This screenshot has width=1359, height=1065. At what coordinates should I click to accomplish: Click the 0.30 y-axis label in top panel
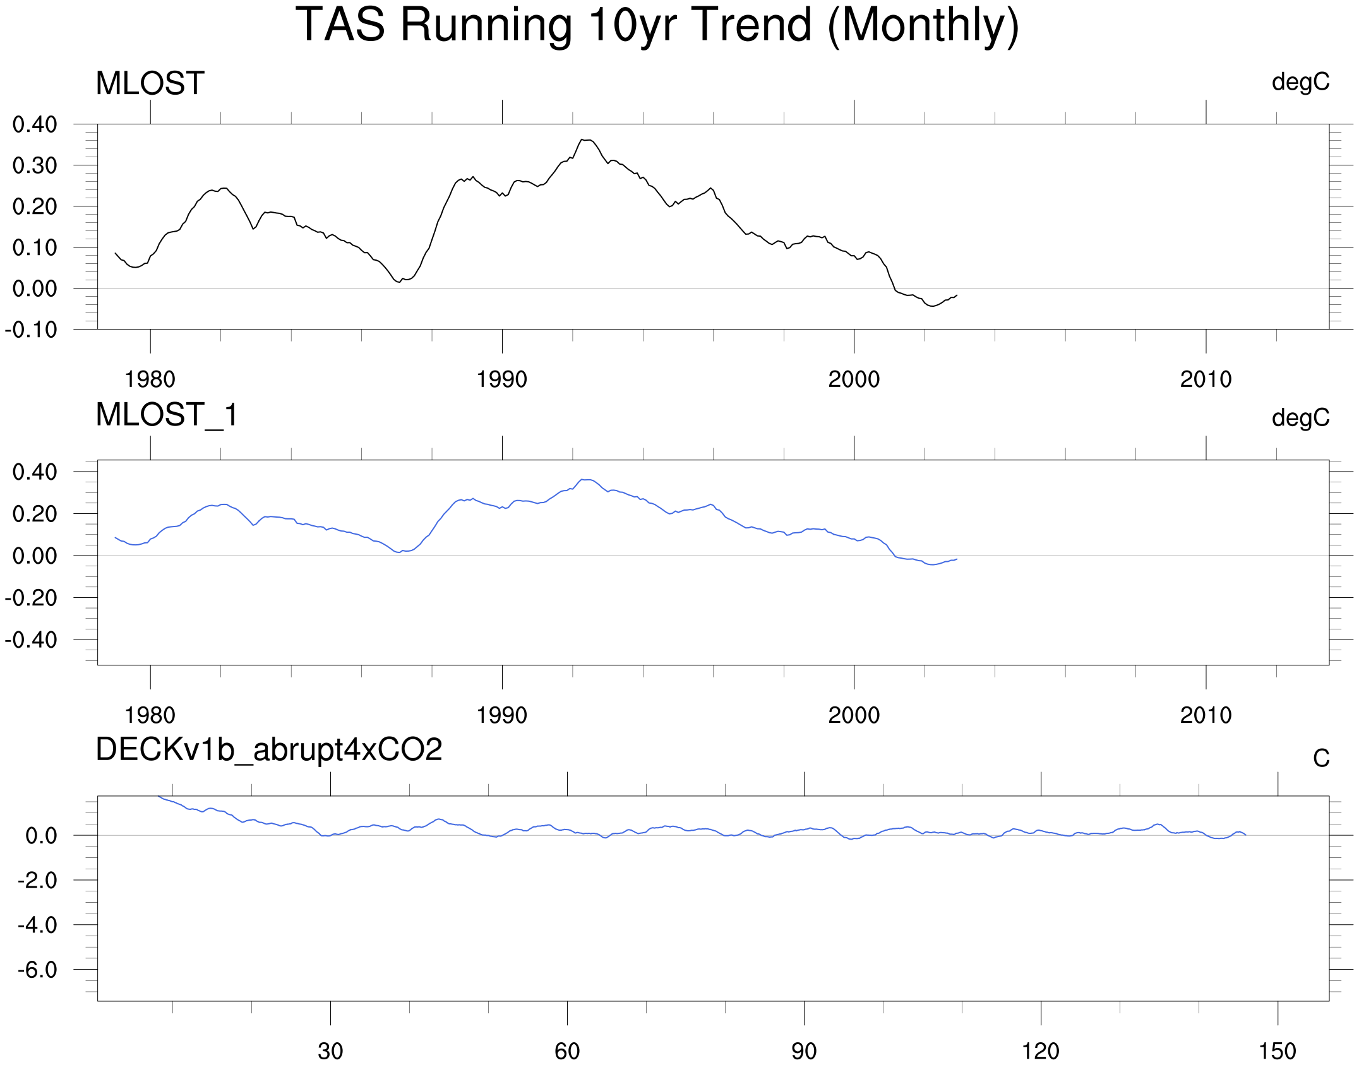35,165
